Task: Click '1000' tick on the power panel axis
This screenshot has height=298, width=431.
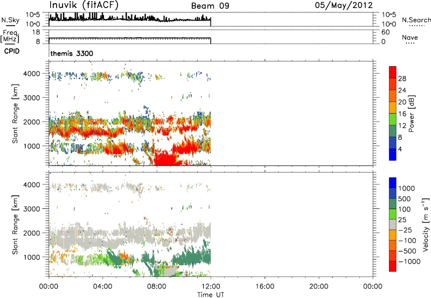Action: (32, 146)
